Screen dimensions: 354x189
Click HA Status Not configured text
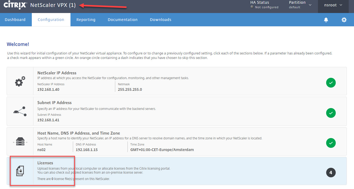coord(264,5)
